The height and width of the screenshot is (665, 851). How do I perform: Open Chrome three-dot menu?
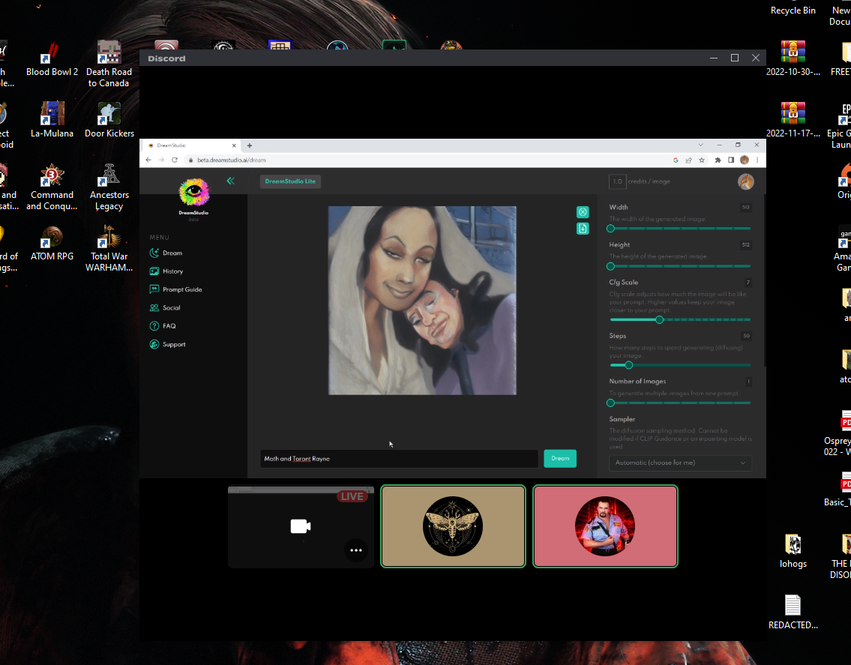[x=757, y=160]
